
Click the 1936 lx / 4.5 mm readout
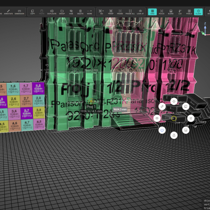tap(91, 111)
